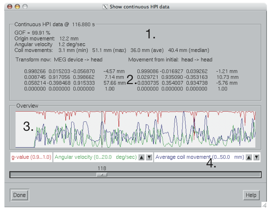Click the 36.0 mm (ave) coil movement
This screenshot has height=211, width=269.
[147, 50]
